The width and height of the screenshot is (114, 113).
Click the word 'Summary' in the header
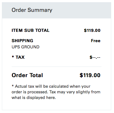pyautogui.click(x=40, y=10)
